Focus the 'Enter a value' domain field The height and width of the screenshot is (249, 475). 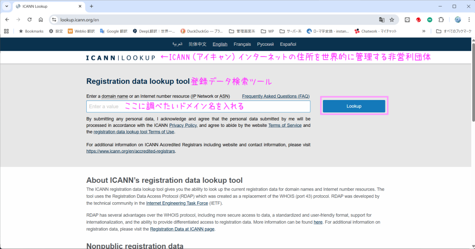(198, 106)
